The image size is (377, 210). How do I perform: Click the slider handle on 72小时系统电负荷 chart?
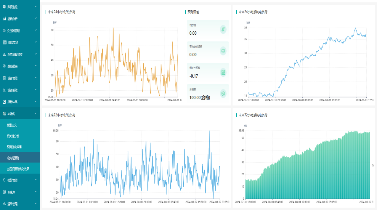coord(373,166)
